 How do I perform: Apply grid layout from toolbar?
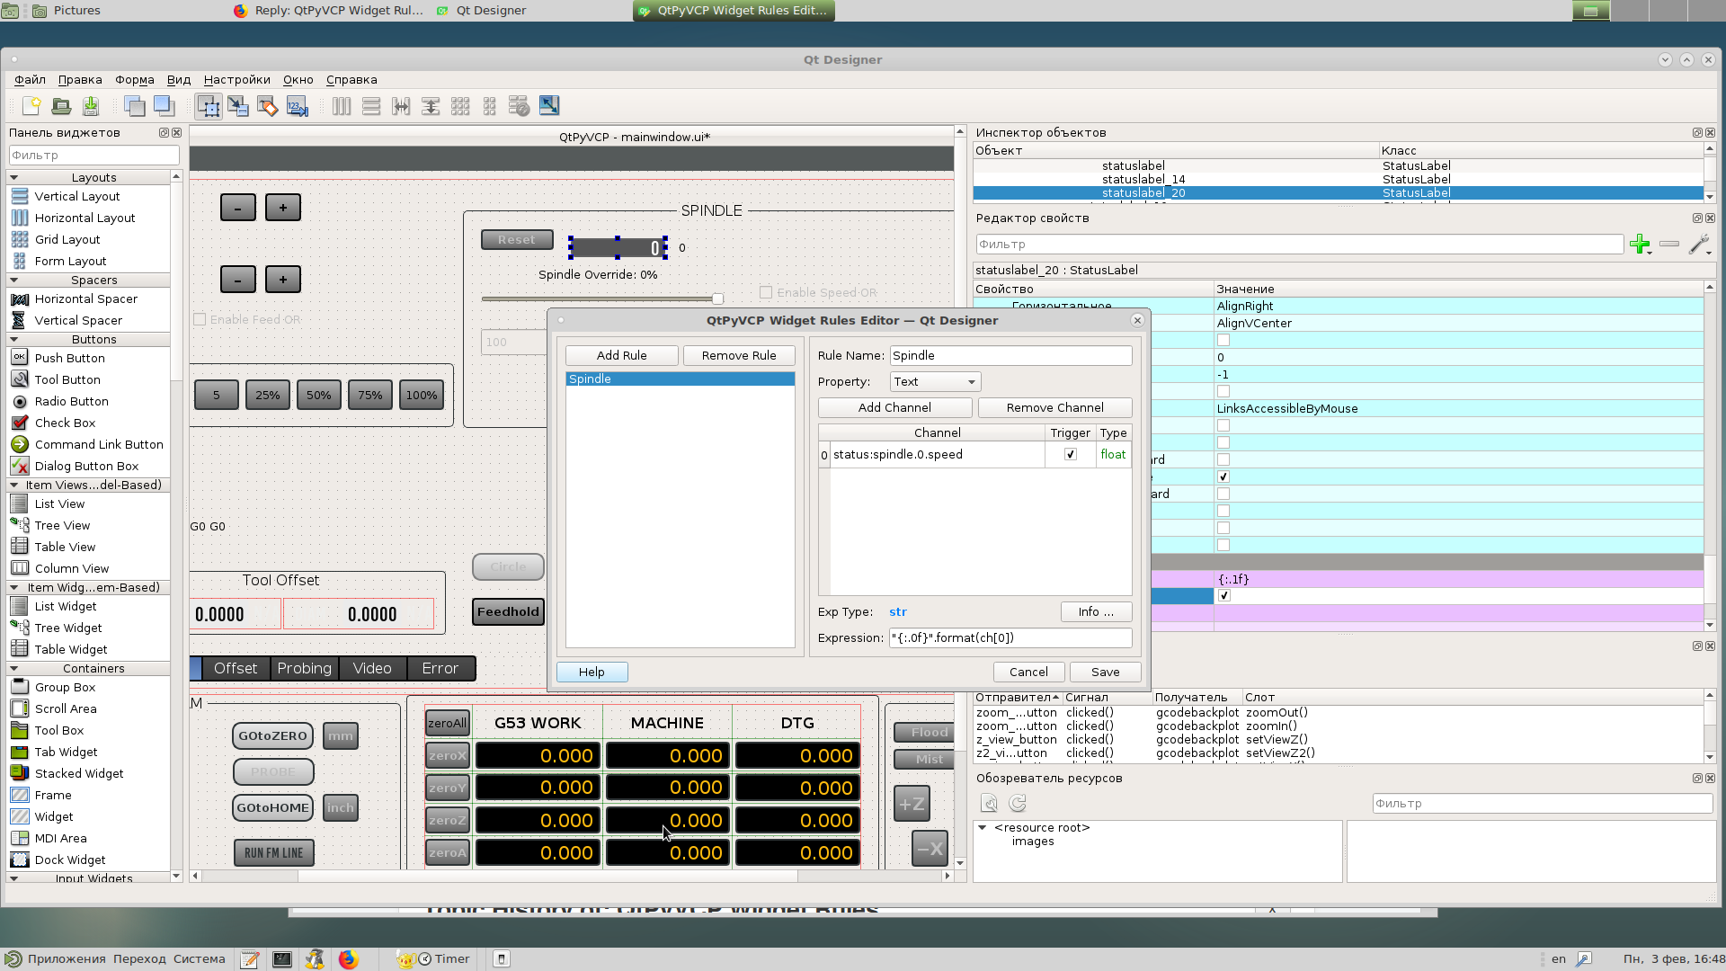click(460, 106)
